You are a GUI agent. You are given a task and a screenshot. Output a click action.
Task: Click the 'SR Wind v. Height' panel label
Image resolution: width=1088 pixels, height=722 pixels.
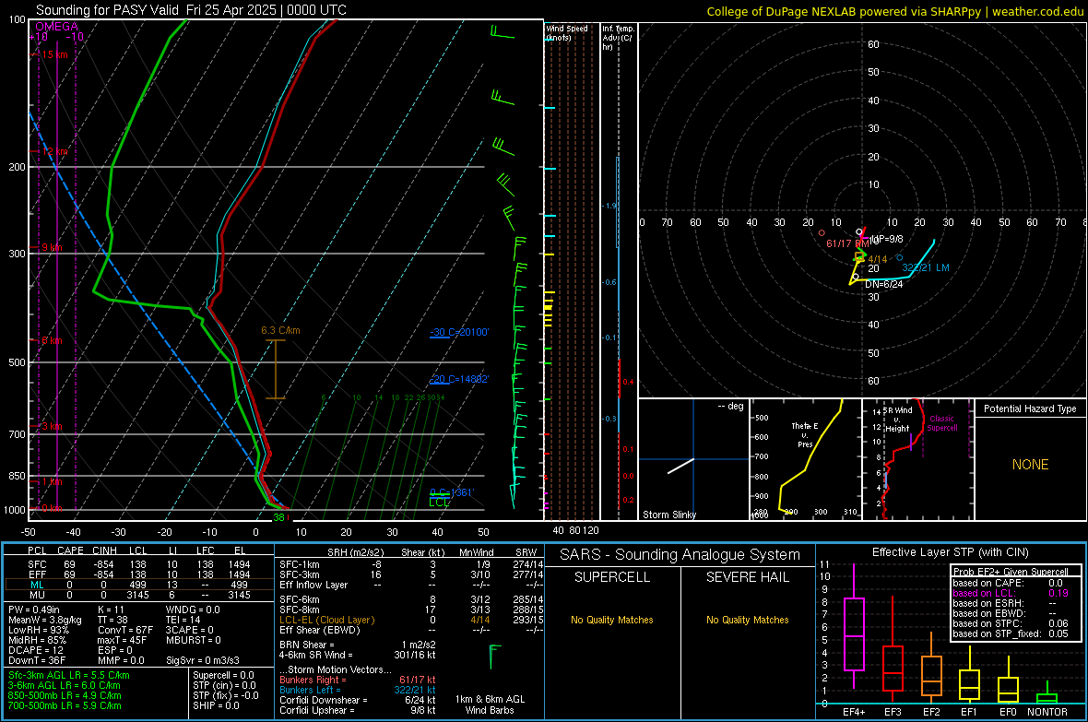coord(897,420)
